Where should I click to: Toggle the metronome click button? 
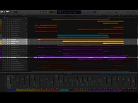click(x=97, y=12)
